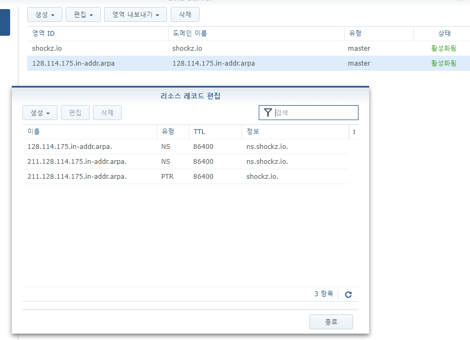Select the PTR record pointing to shockz.io.
This screenshot has height=340, width=470.
point(185,177)
